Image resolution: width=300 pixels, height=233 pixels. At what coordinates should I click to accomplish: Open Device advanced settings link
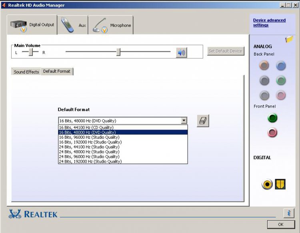coord(269,22)
